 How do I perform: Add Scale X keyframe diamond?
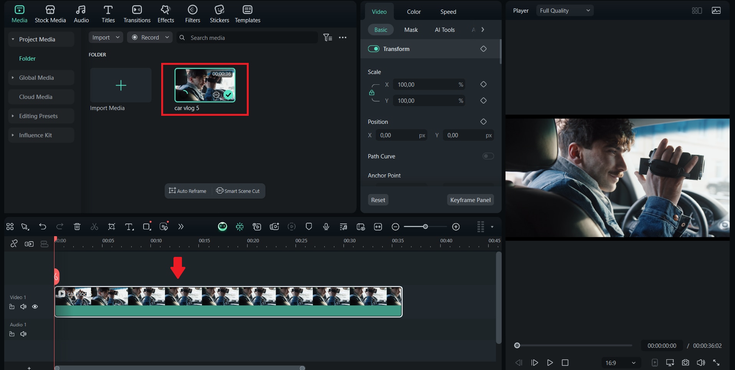click(484, 84)
